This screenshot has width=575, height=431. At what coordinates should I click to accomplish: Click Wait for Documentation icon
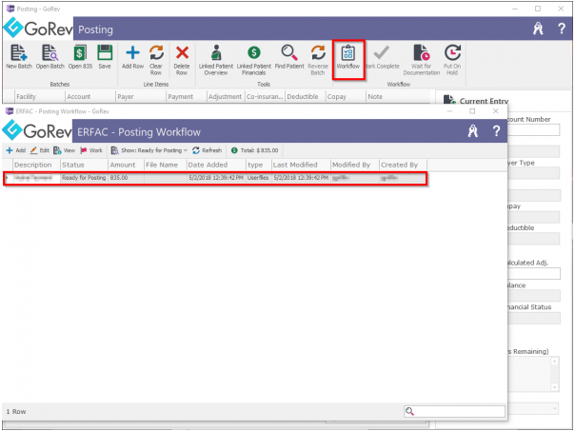(422, 52)
